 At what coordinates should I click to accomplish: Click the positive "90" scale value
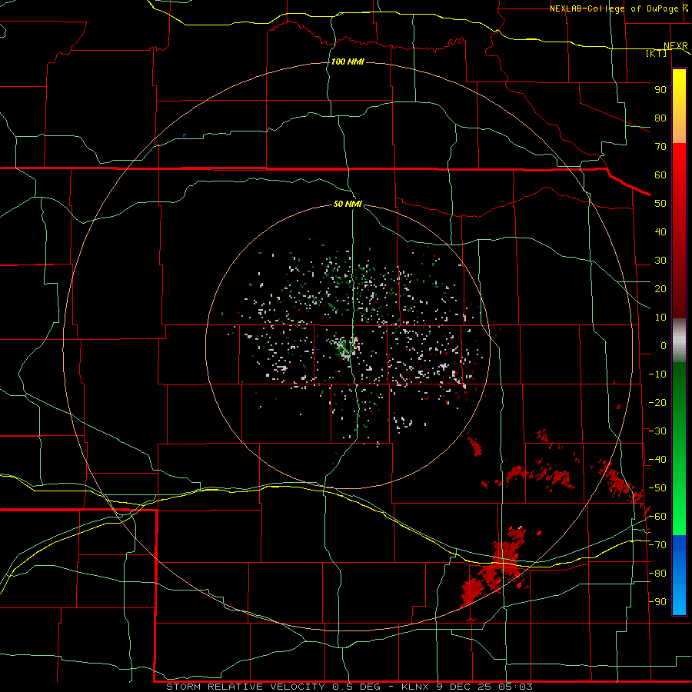tap(660, 90)
